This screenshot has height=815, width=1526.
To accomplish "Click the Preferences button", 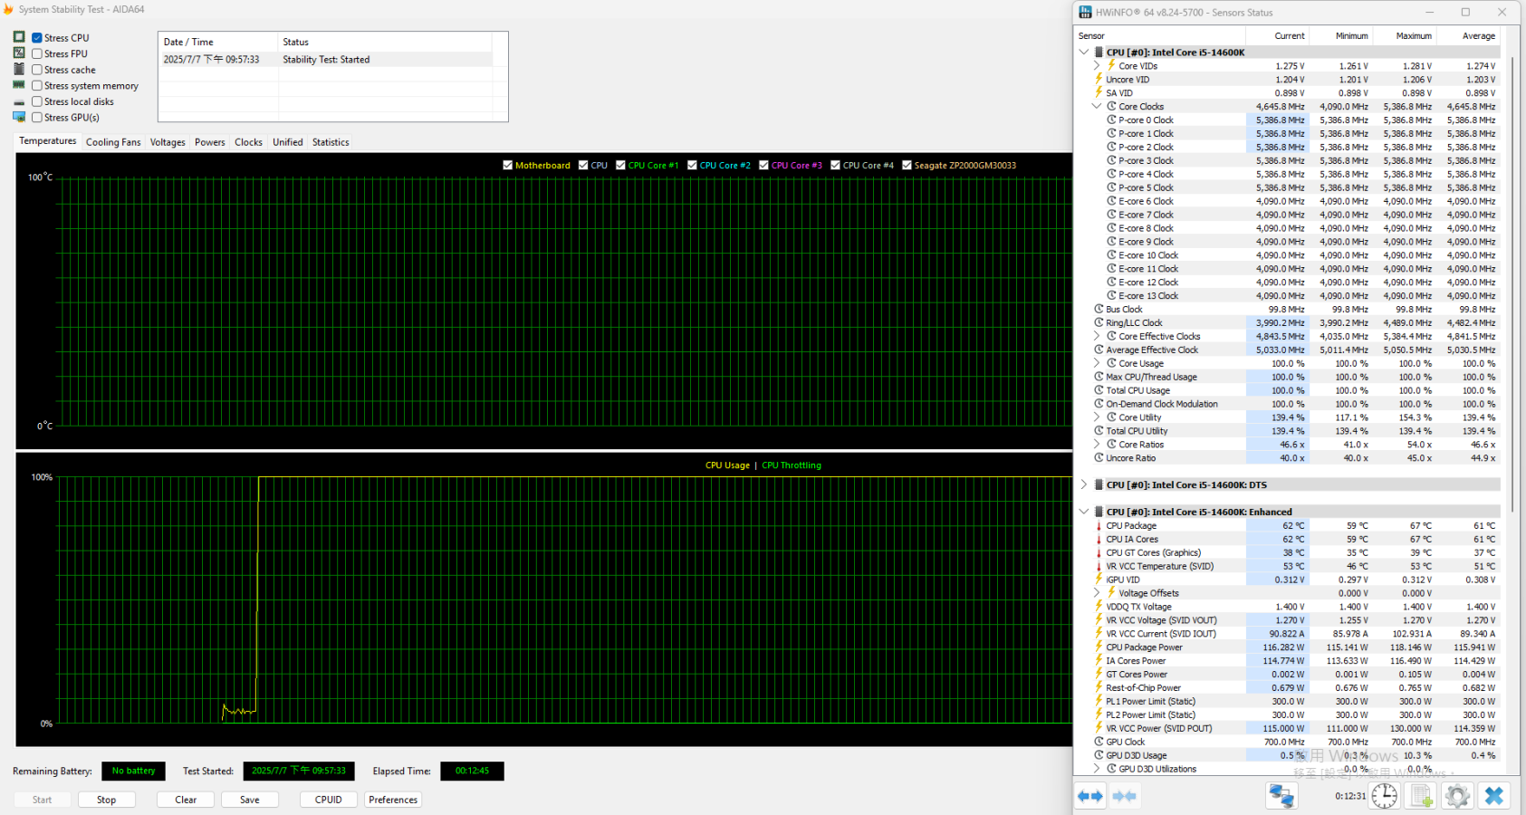I will 393,800.
